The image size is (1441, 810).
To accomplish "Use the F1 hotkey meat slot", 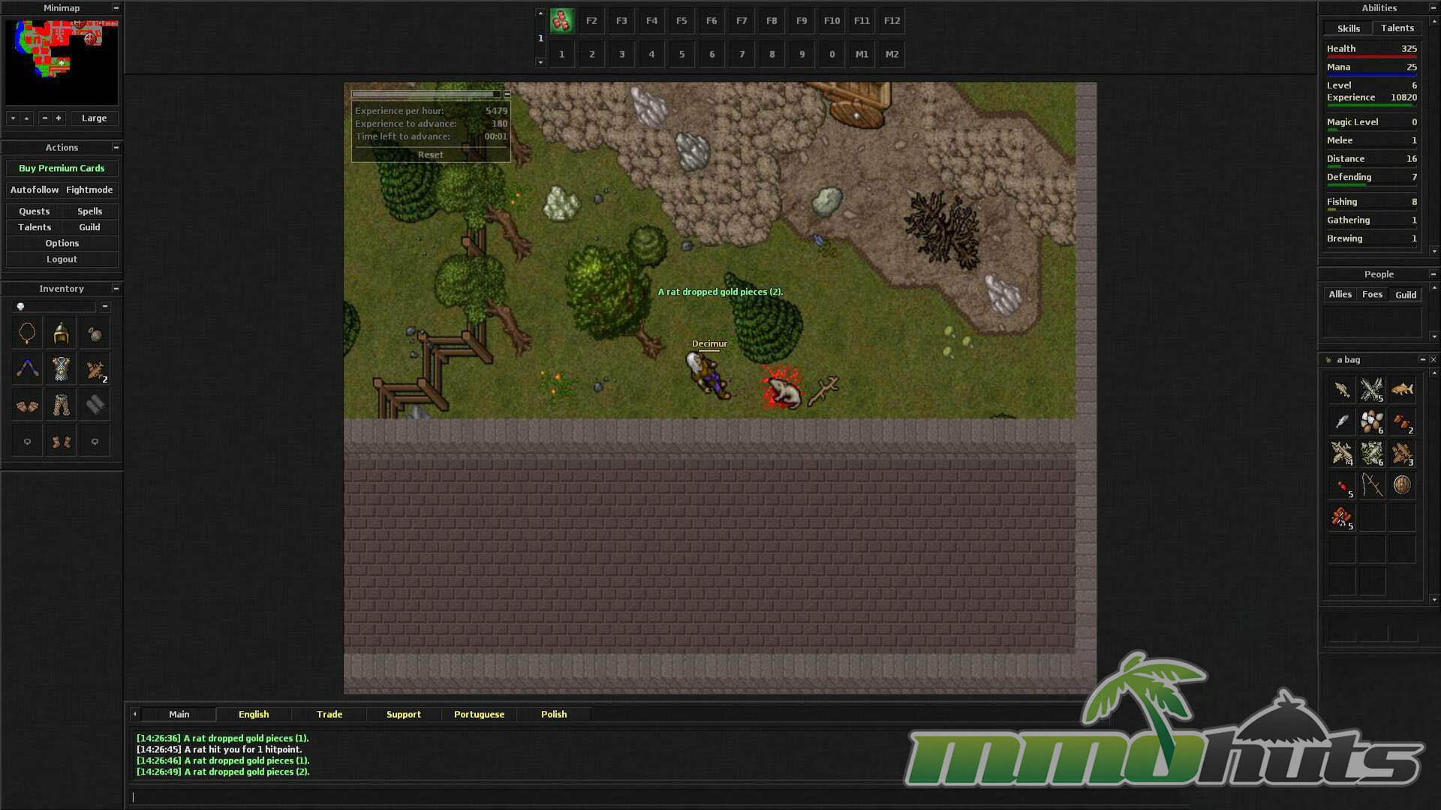I will [x=561, y=21].
